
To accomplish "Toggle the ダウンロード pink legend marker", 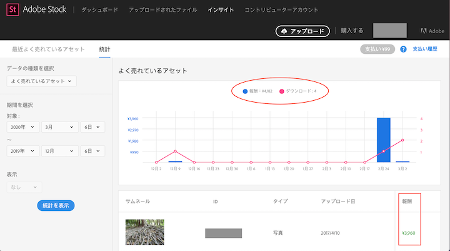I will (x=281, y=91).
